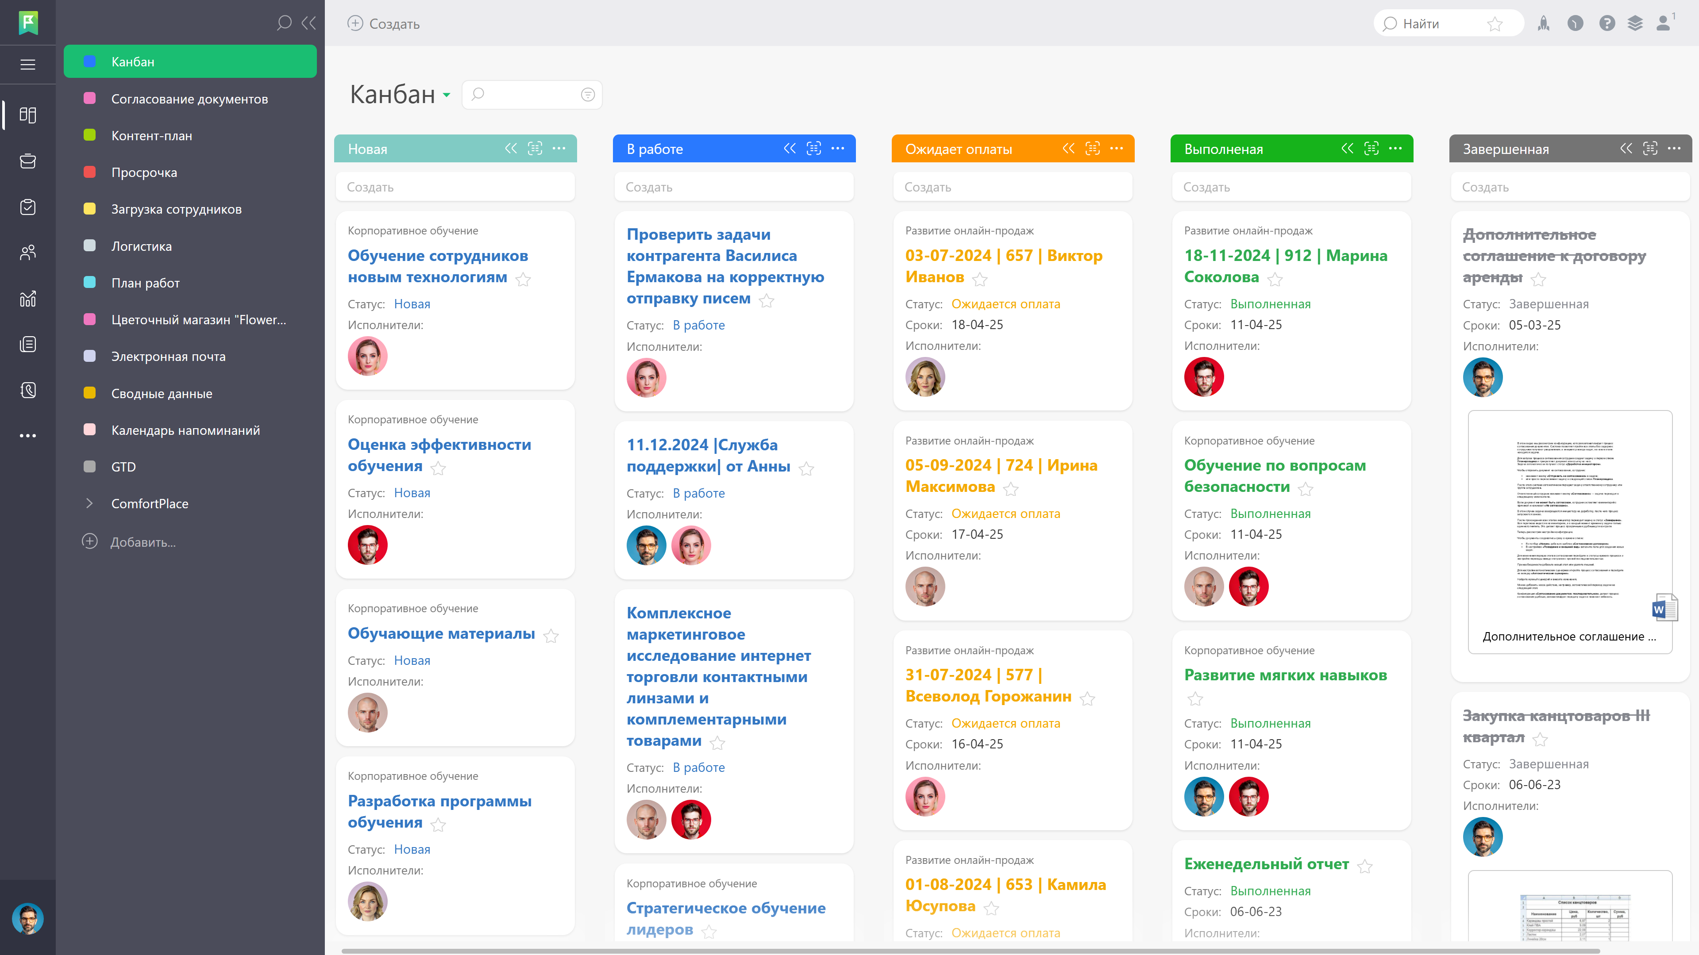The height and width of the screenshot is (955, 1699).
Task: Select Логистика in the sidebar list
Action: pos(141,246)
